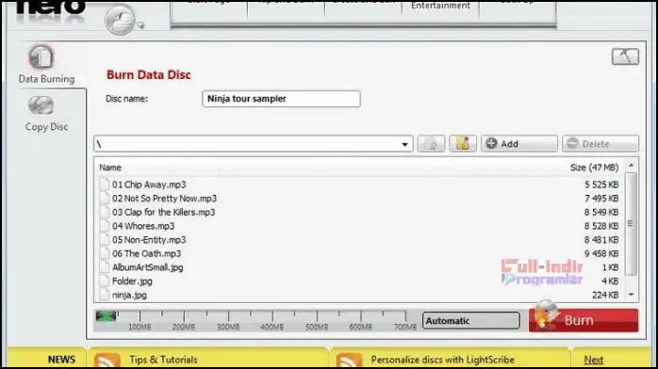This screenshot has height=369, width=658.
Task: Click the Add button label
Action: tap(509, 144)
